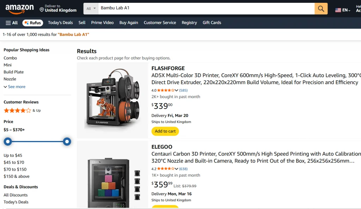Image resolution: width=361 pixels, height=209 pixels.
Task: Click the search magnifier button
Action: 320,8
